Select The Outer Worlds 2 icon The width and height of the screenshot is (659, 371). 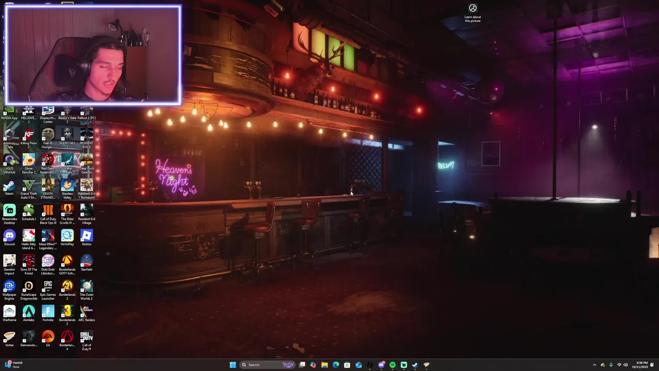coord(86,291)
